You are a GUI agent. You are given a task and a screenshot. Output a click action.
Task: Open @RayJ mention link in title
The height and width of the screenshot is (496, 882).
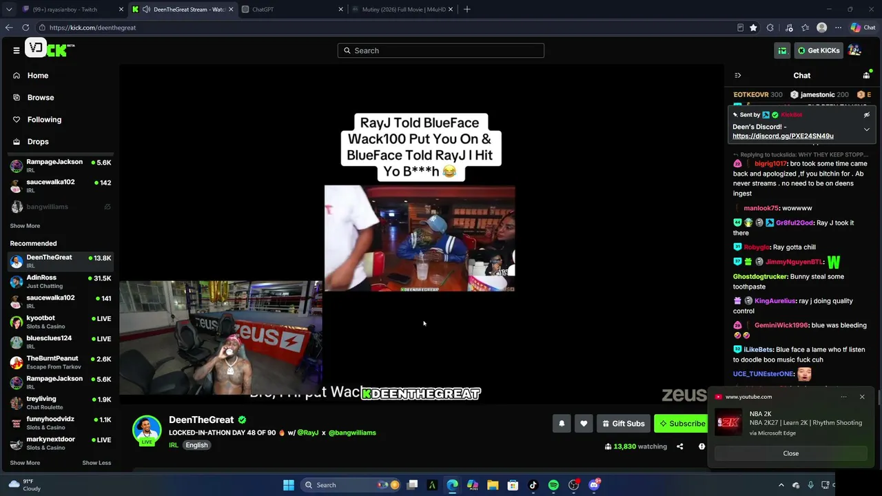(308, 433)
